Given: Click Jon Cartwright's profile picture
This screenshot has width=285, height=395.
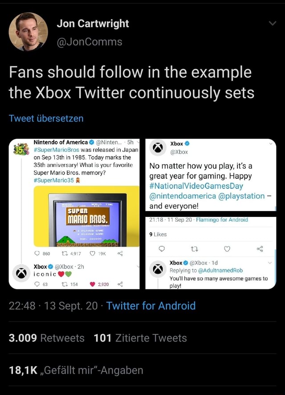Looking at the screenshot, I should click(x=28, y=30).
